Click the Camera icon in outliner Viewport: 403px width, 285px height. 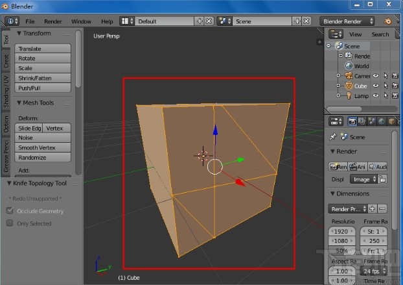tap(349, 76)
